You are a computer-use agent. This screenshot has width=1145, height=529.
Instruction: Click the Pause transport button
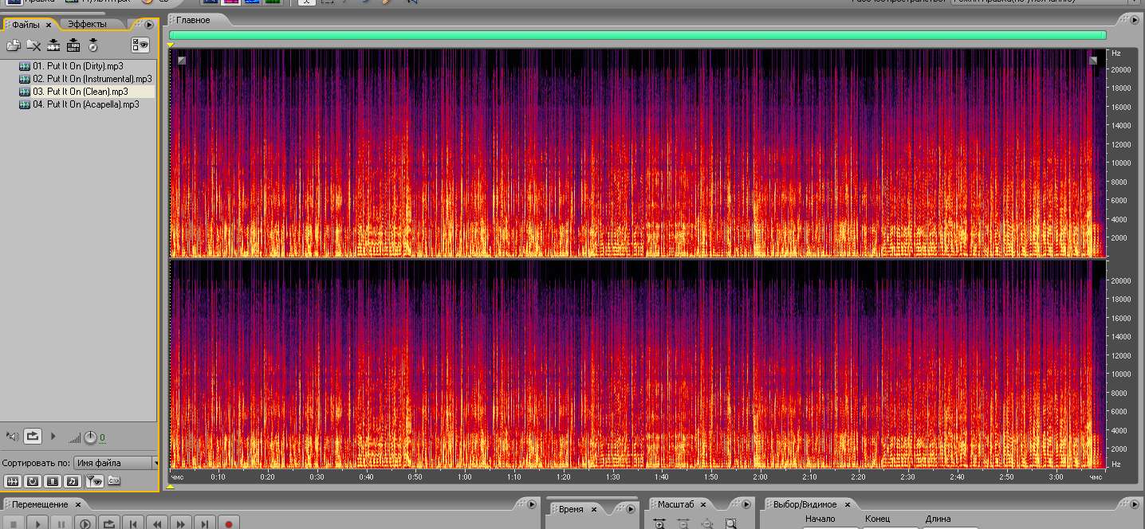pyautogui.click(x=61, y=523)
